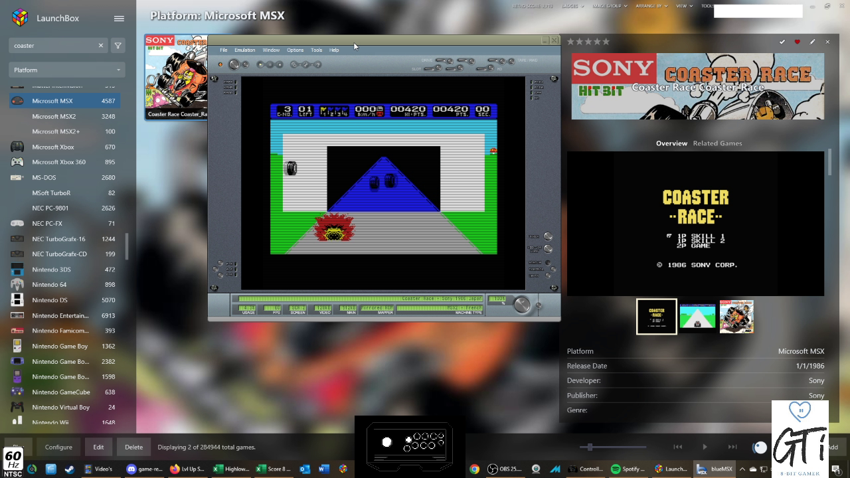Viewport: 850px width, 478px height.
Task: Click the Configure button
Action: point(58,447)
